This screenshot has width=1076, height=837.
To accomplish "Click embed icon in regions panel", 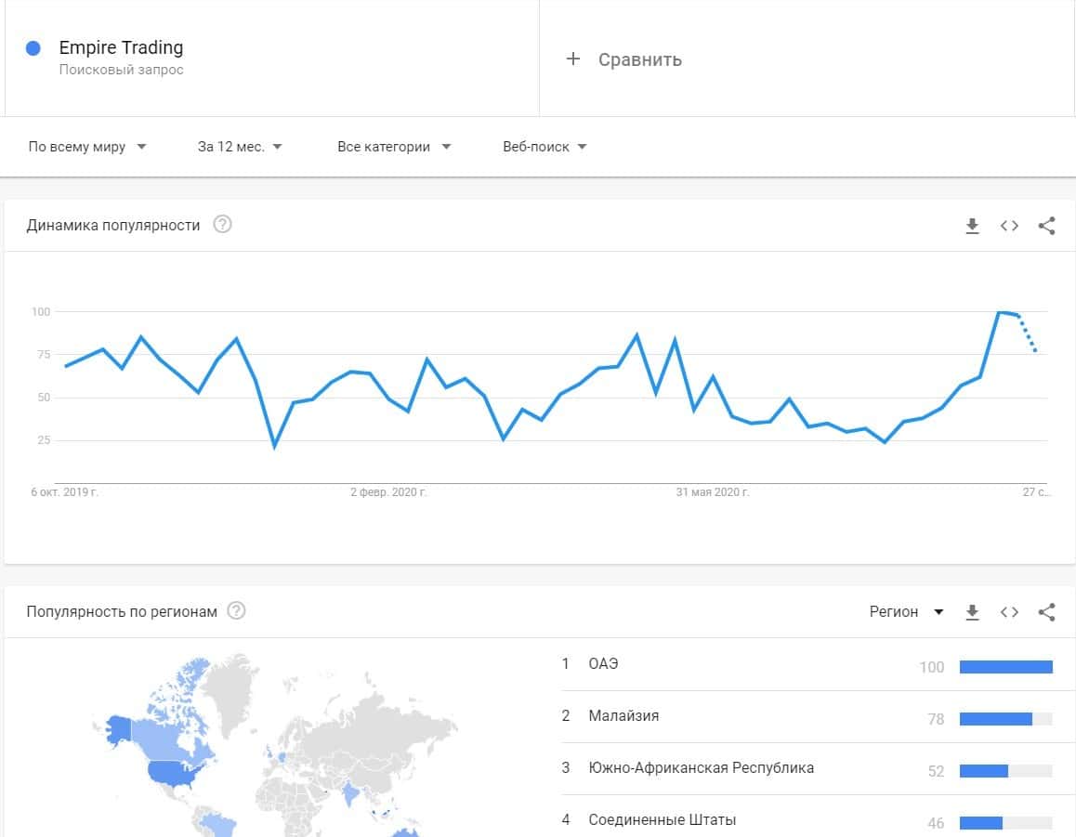I will point(1009,611).
